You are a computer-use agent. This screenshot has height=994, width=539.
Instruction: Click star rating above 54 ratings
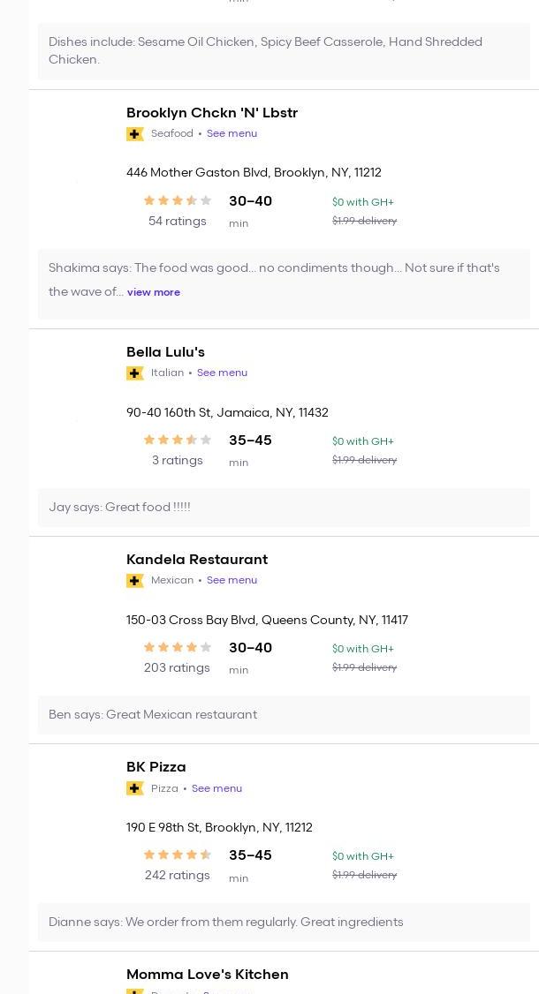[x=178, y=201]
